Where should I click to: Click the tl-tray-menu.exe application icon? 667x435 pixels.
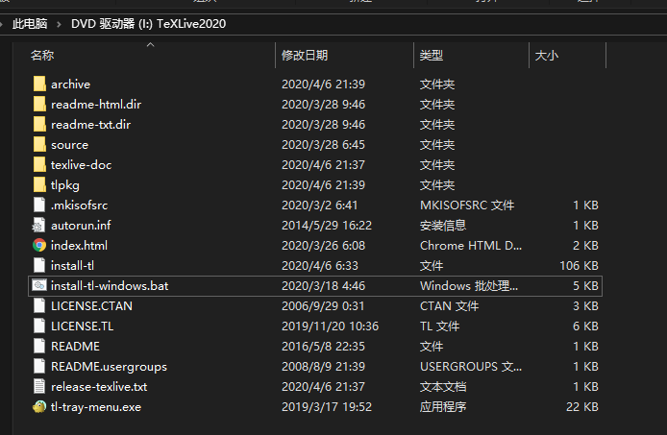pyautogui.click(x=39, y=407)
